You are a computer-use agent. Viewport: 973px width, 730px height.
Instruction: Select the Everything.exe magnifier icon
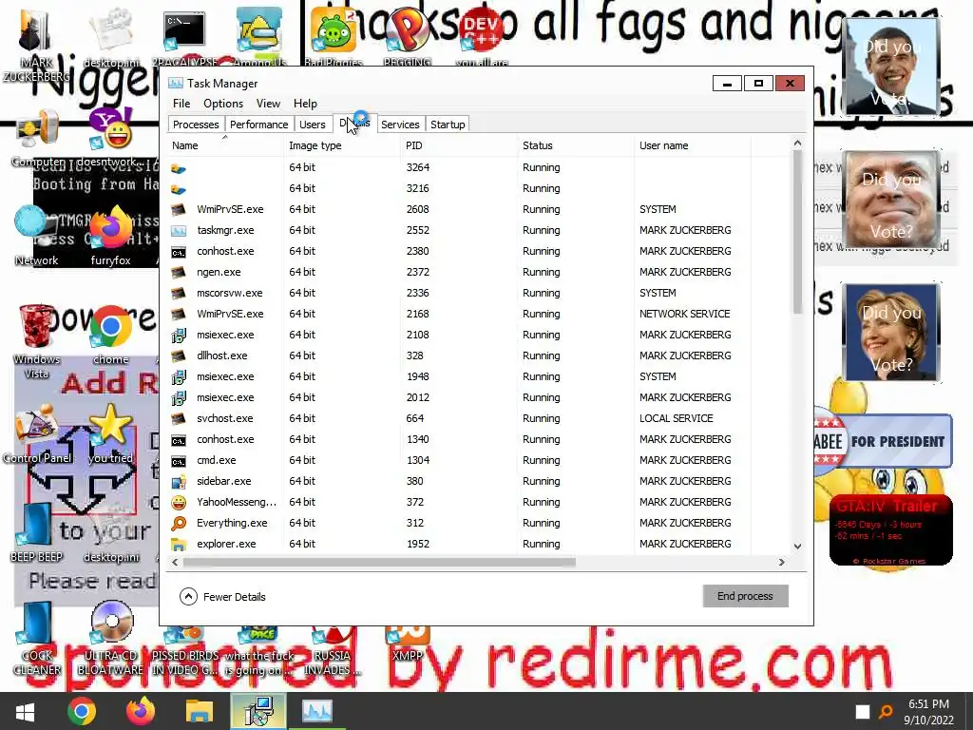click(179, 523)
